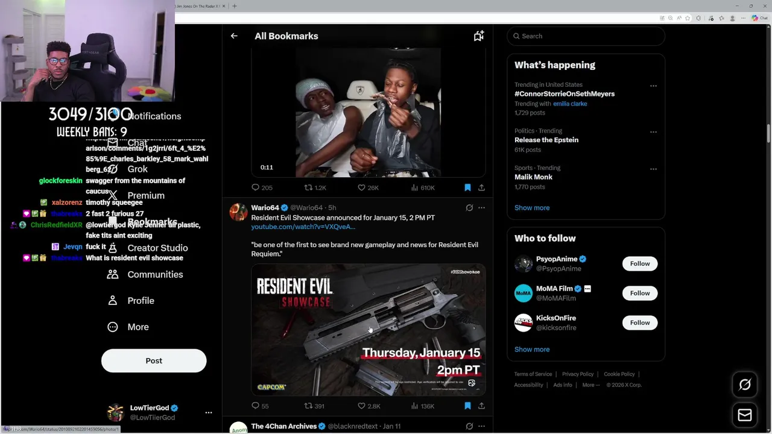Open Grok in the sidebar
Image resolution: width=772 pixels, height=434 pixels.
127,169
